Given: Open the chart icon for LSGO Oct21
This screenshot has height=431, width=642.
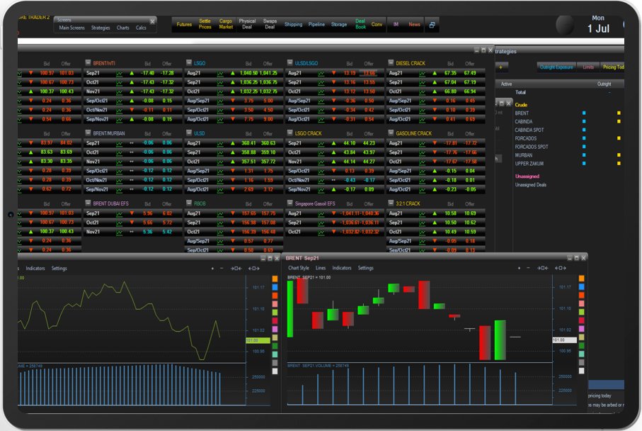Looking at the screenshot, I should 220,92.
